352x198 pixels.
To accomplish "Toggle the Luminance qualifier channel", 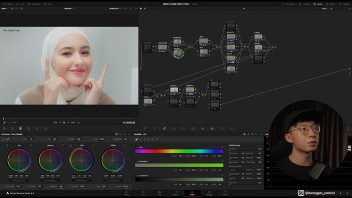I will (x=137, y=175).
